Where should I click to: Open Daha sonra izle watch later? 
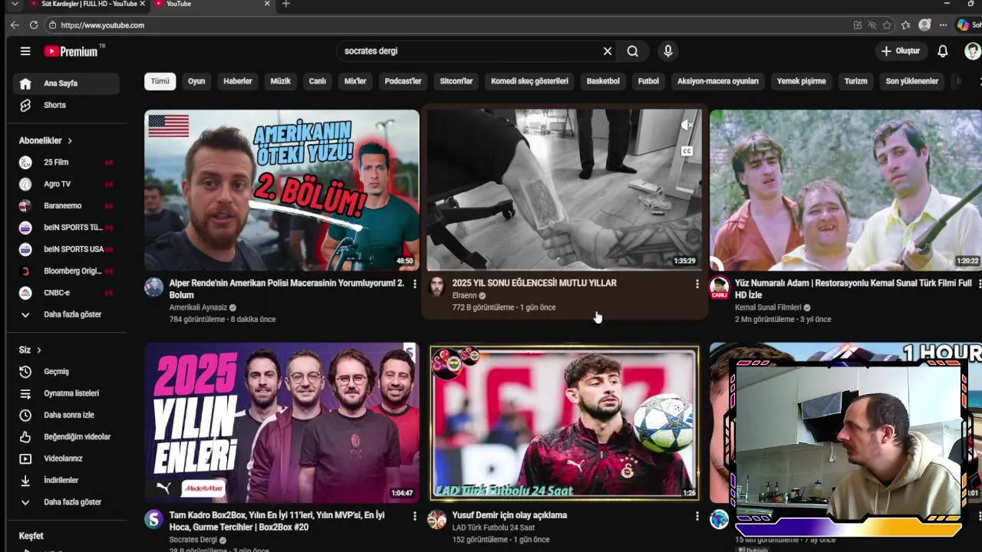pos(66,415)
